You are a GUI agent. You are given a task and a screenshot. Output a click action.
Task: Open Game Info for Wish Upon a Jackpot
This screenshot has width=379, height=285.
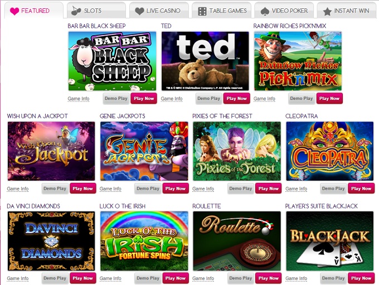pyautogui.click(x=18, y=189)
